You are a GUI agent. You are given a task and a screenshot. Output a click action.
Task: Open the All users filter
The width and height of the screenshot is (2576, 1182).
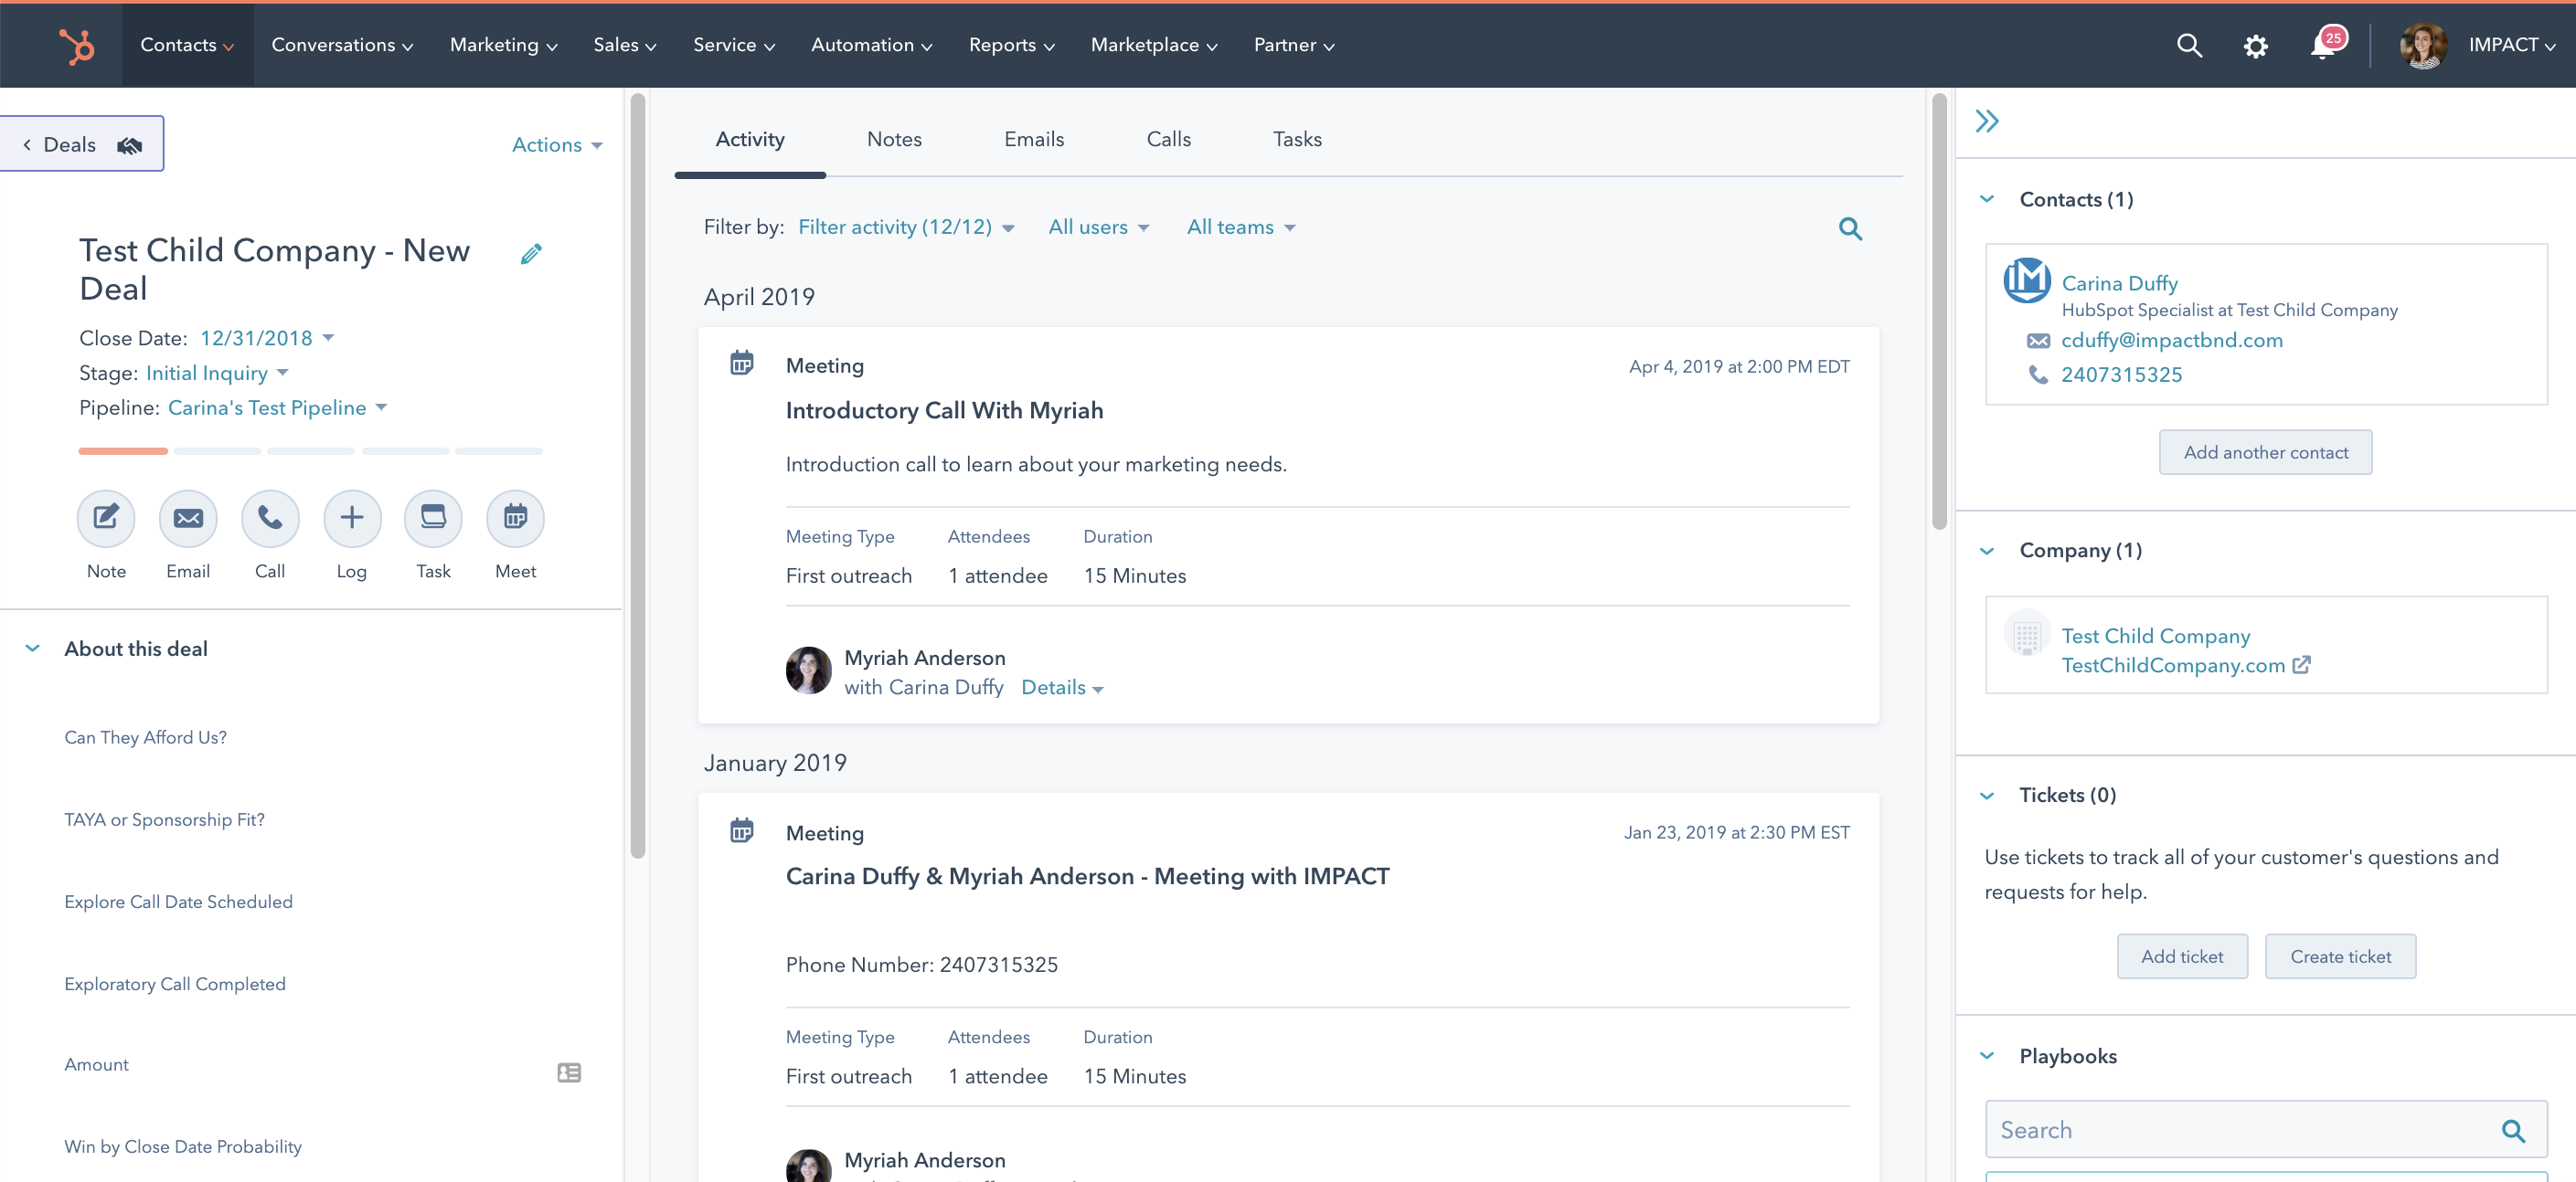pyautogui.click(x=1098, y=227)
